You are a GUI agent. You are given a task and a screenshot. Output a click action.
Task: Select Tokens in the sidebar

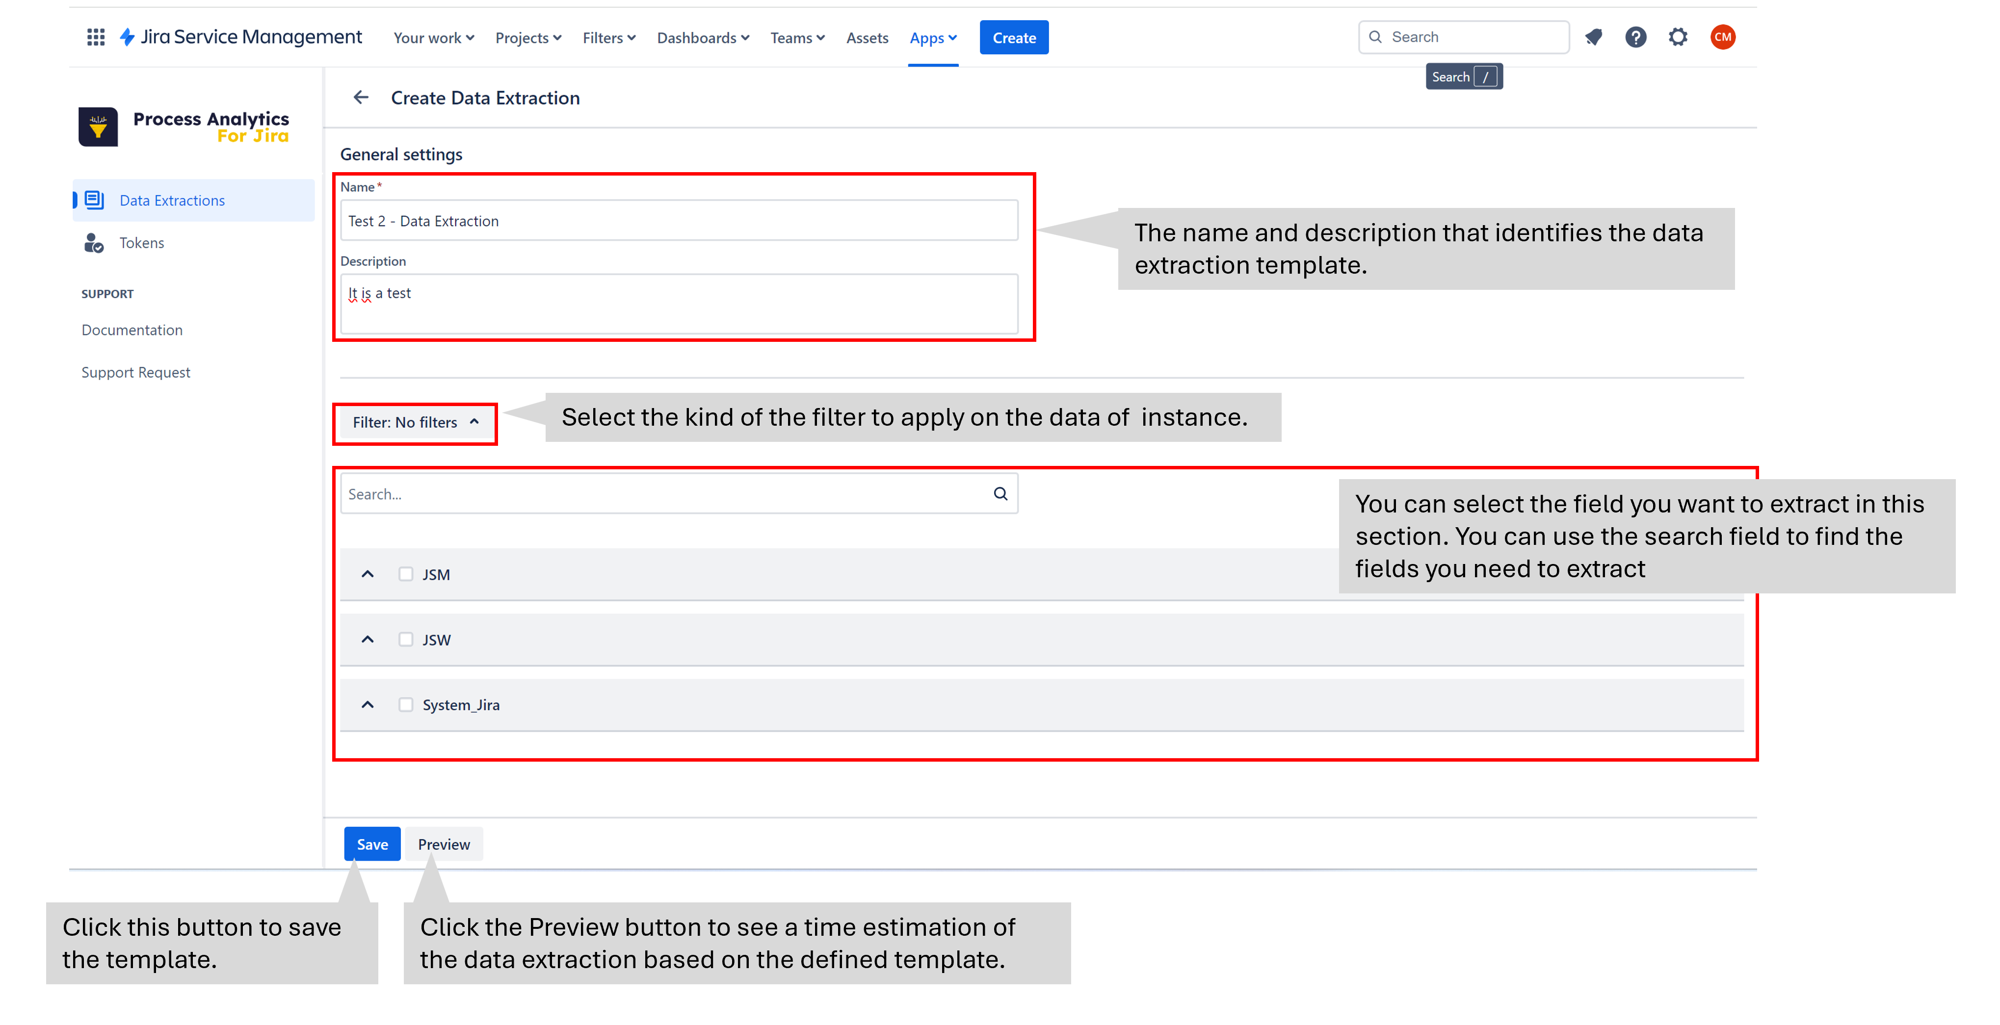coord(193,243)
